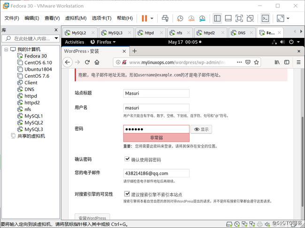The height and width of the screenshot is (228, 305).
Task: Take a snapshot with the clock icon
Action: (x=180, y=18)
